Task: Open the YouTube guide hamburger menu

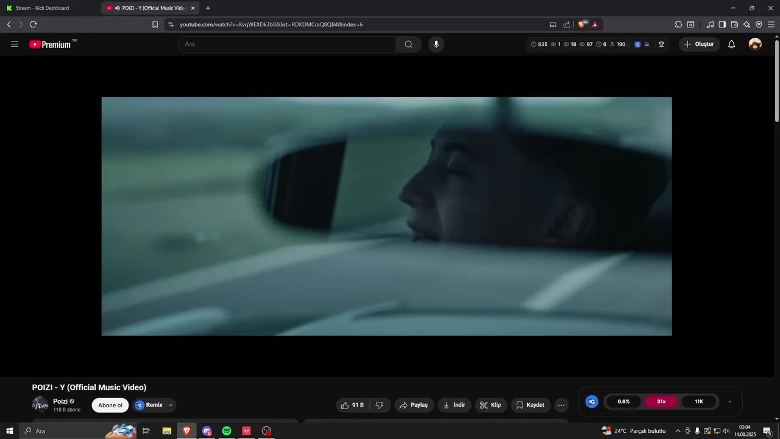Action: [15, 44]
